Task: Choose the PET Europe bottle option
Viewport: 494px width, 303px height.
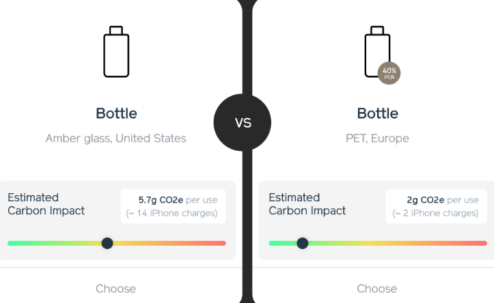Action: tap(376, 289)
